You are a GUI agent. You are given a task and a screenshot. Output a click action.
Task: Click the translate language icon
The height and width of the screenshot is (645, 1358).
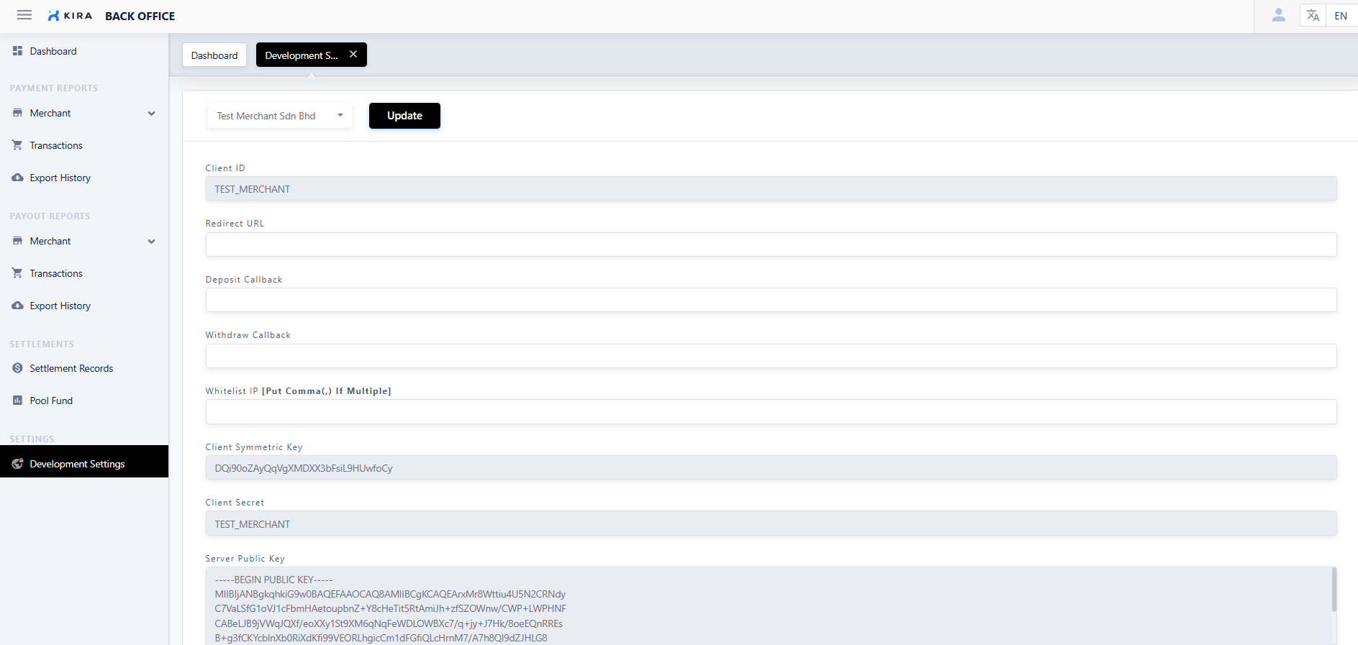1313,16
